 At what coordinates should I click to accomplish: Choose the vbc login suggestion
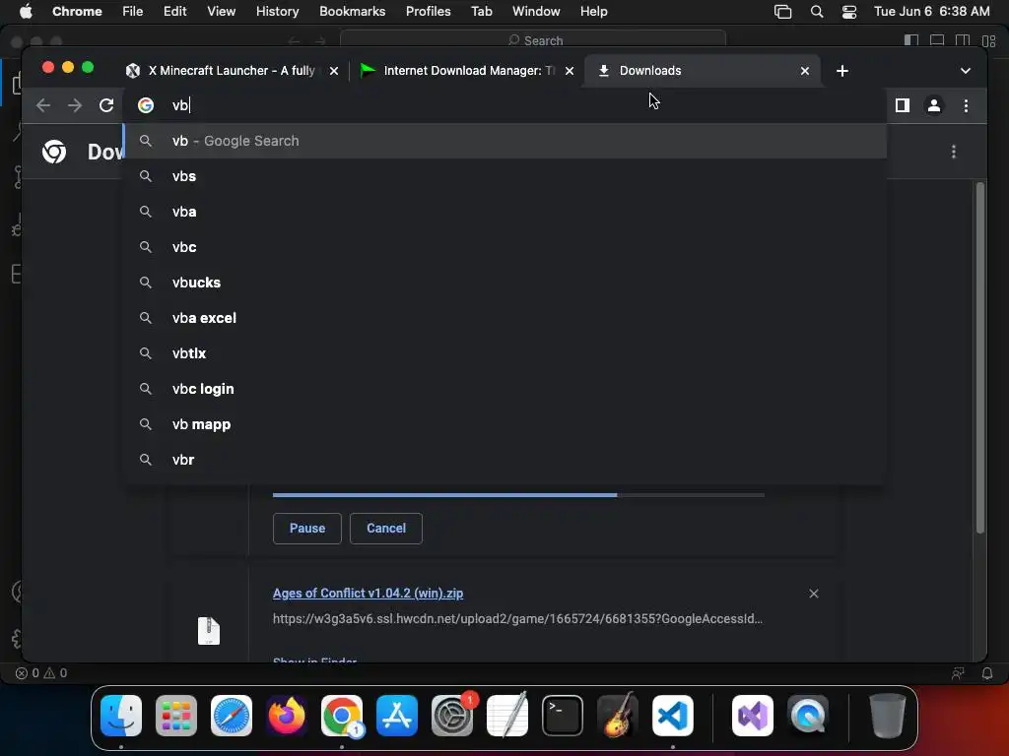coord(505,389)
